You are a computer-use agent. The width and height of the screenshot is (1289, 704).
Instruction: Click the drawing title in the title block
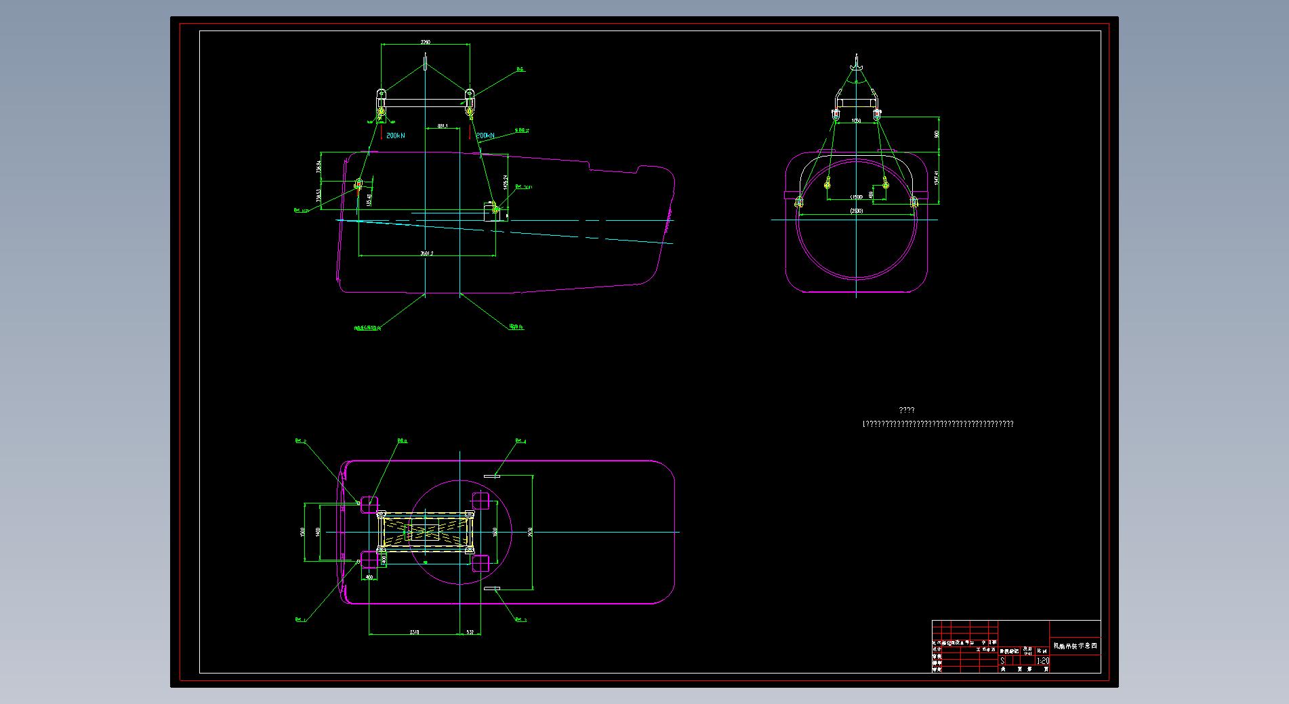[1075, 646]
